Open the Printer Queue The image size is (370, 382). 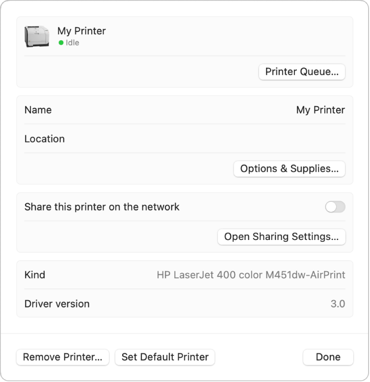point(302,72)
